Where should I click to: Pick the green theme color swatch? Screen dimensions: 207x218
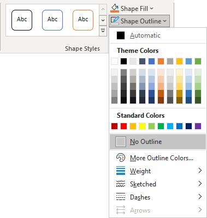198,62
